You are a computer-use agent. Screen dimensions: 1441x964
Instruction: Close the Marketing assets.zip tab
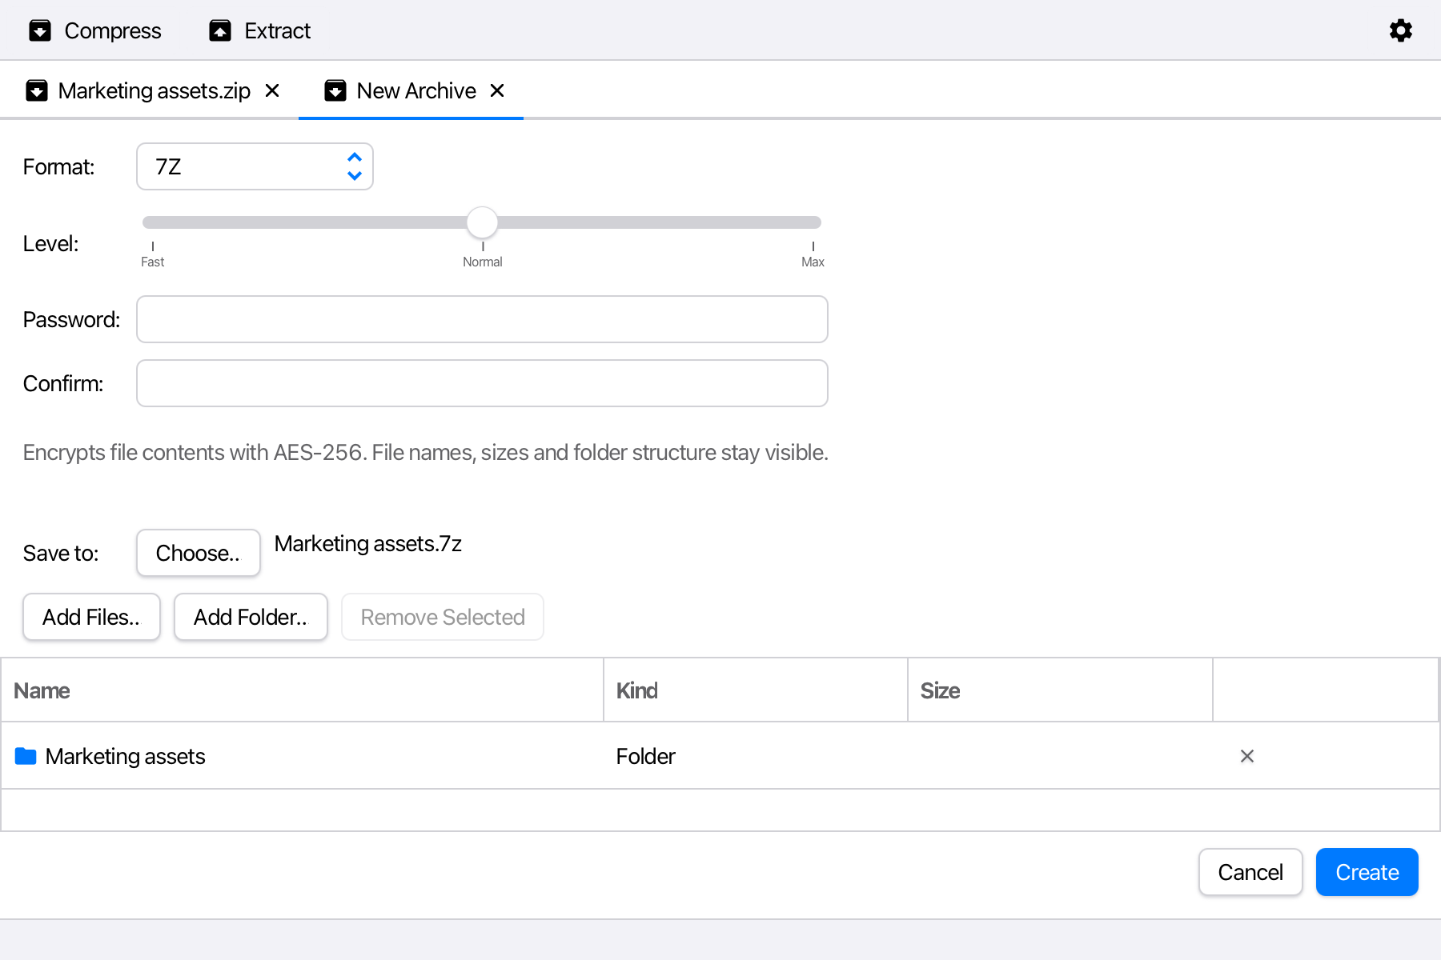coord(272,90)
